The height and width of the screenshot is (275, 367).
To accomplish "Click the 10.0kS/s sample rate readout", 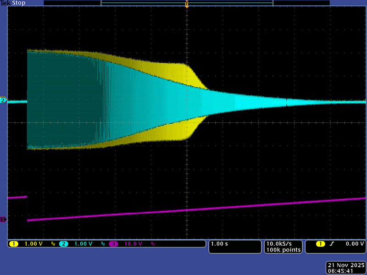I will click(283, 243).
